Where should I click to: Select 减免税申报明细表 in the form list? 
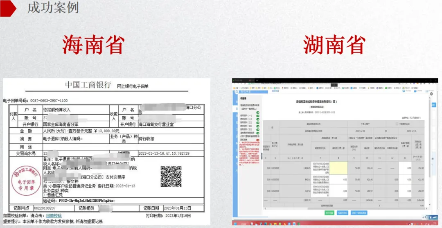click(247, 133)
